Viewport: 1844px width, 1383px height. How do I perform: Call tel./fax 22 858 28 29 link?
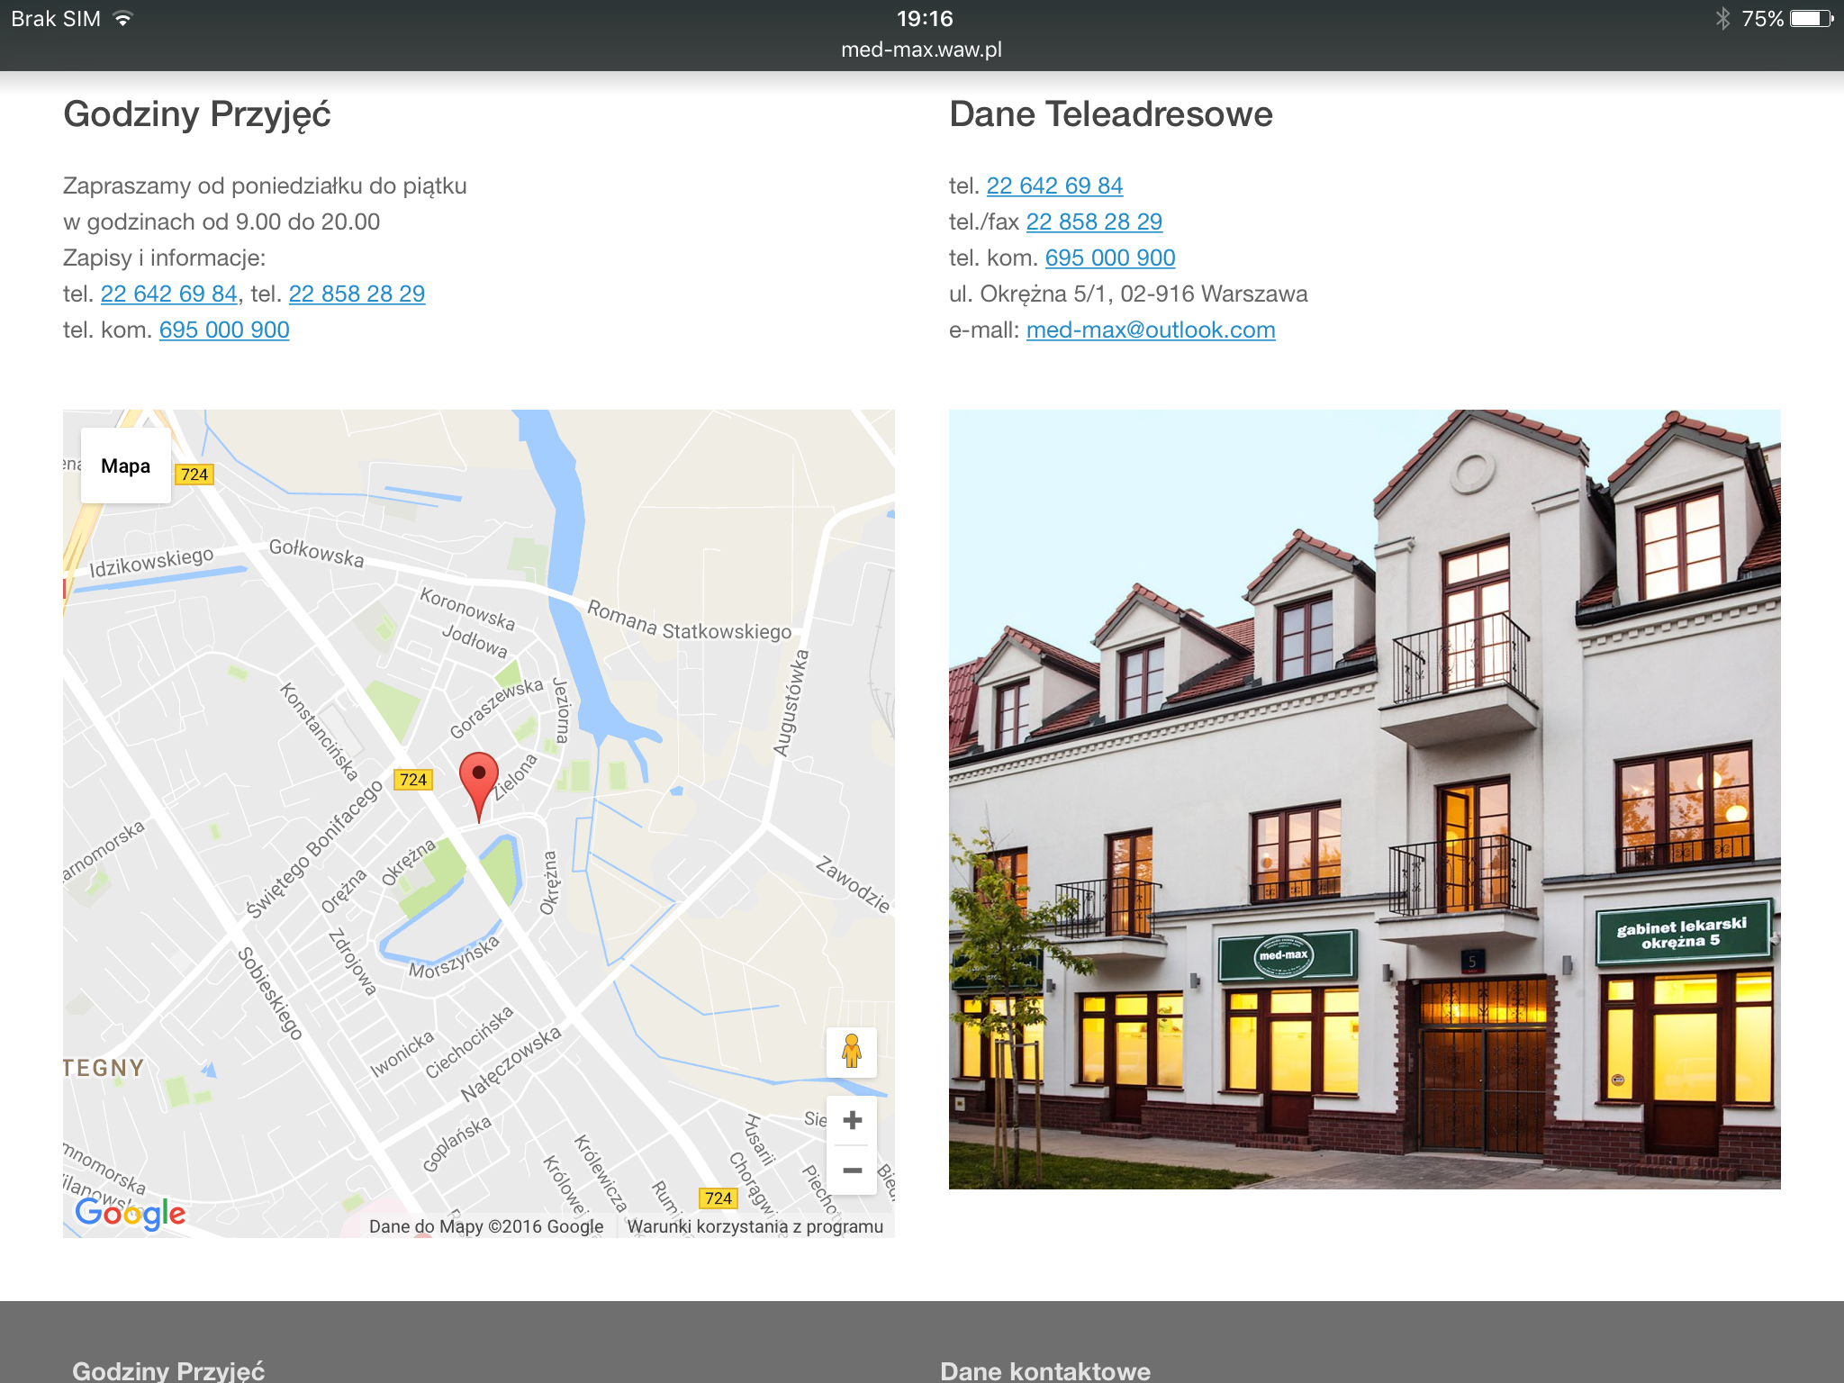(x=1094, y=221)
